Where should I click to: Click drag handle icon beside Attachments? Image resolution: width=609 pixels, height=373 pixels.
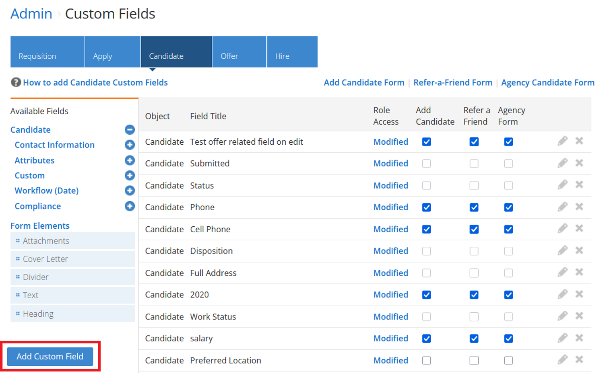(x=18, y=241)
